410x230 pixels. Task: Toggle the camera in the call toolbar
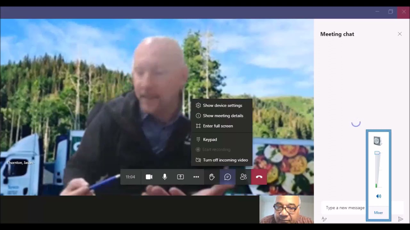149,177
